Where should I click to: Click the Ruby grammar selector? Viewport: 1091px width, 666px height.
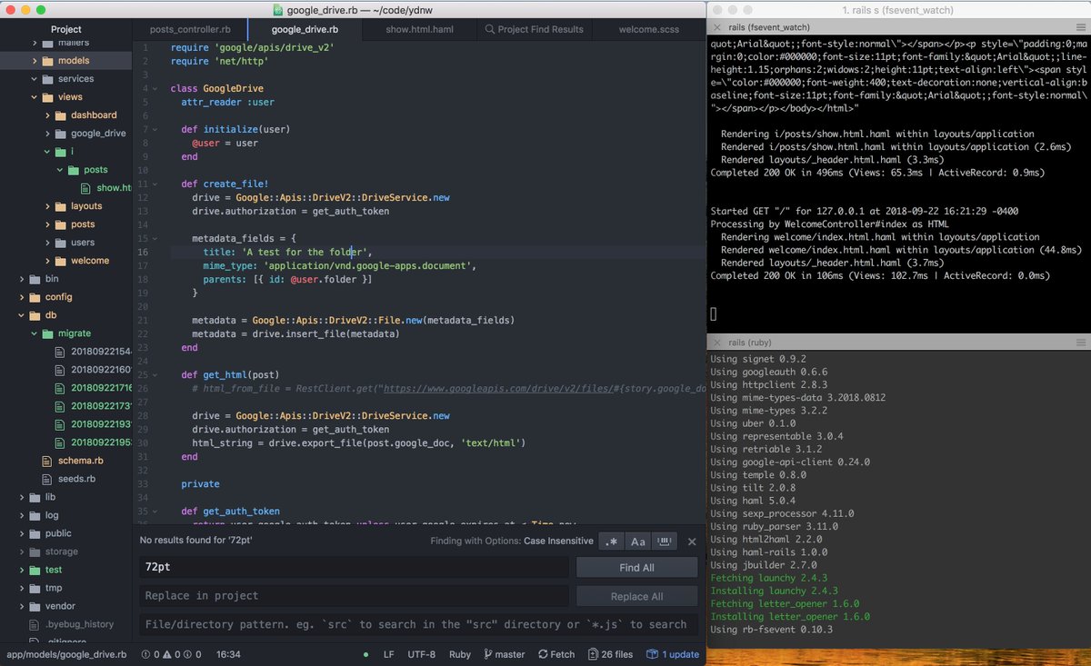click(x=460, y=654)
